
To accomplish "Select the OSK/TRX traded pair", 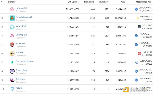I will [148, 52].
